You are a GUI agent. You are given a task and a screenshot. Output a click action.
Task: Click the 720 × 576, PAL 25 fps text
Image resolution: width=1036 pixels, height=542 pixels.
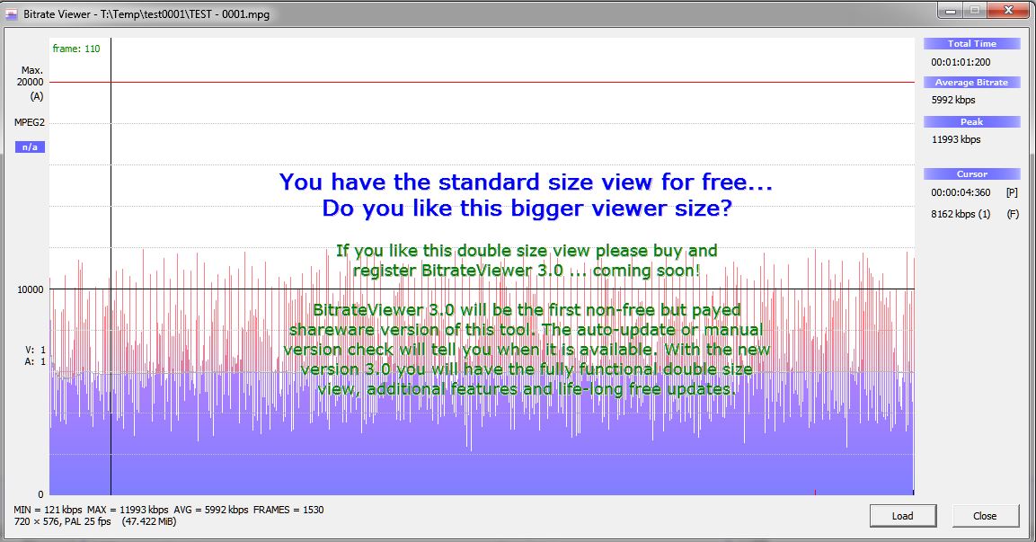62,521
